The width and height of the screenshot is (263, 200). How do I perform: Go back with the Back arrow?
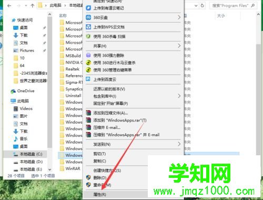[9, 6]
